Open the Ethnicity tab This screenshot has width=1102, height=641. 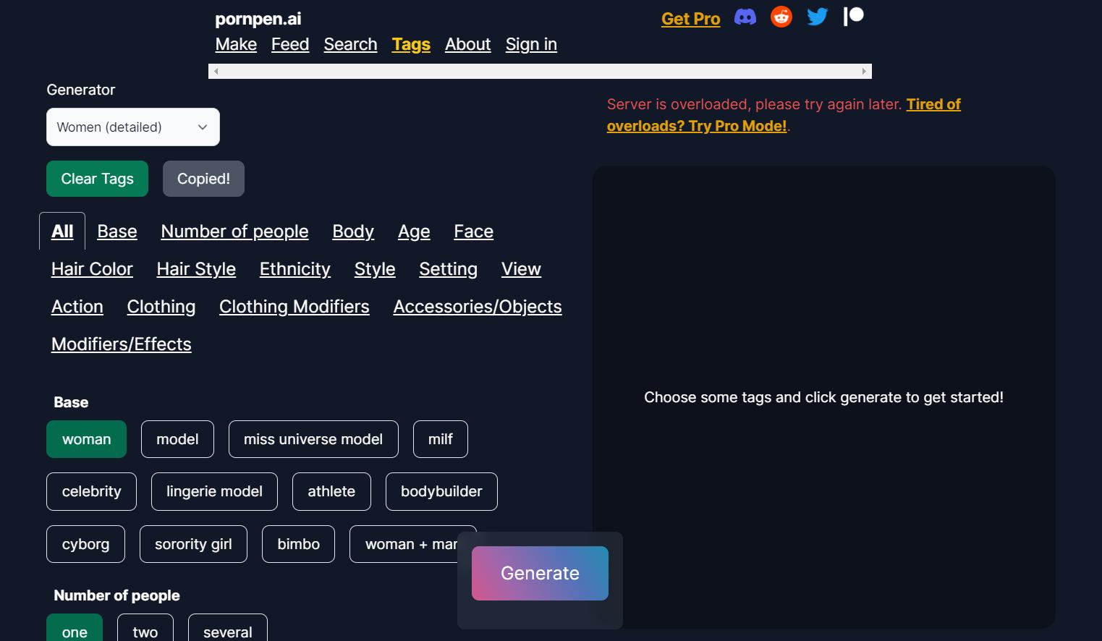point(295,269)
